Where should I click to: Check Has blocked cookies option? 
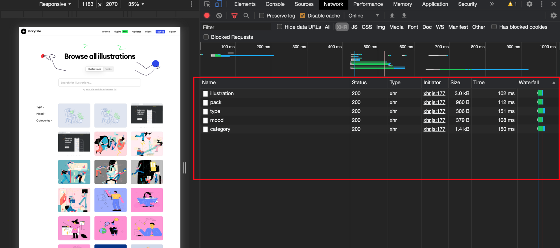tap(494, 27)
